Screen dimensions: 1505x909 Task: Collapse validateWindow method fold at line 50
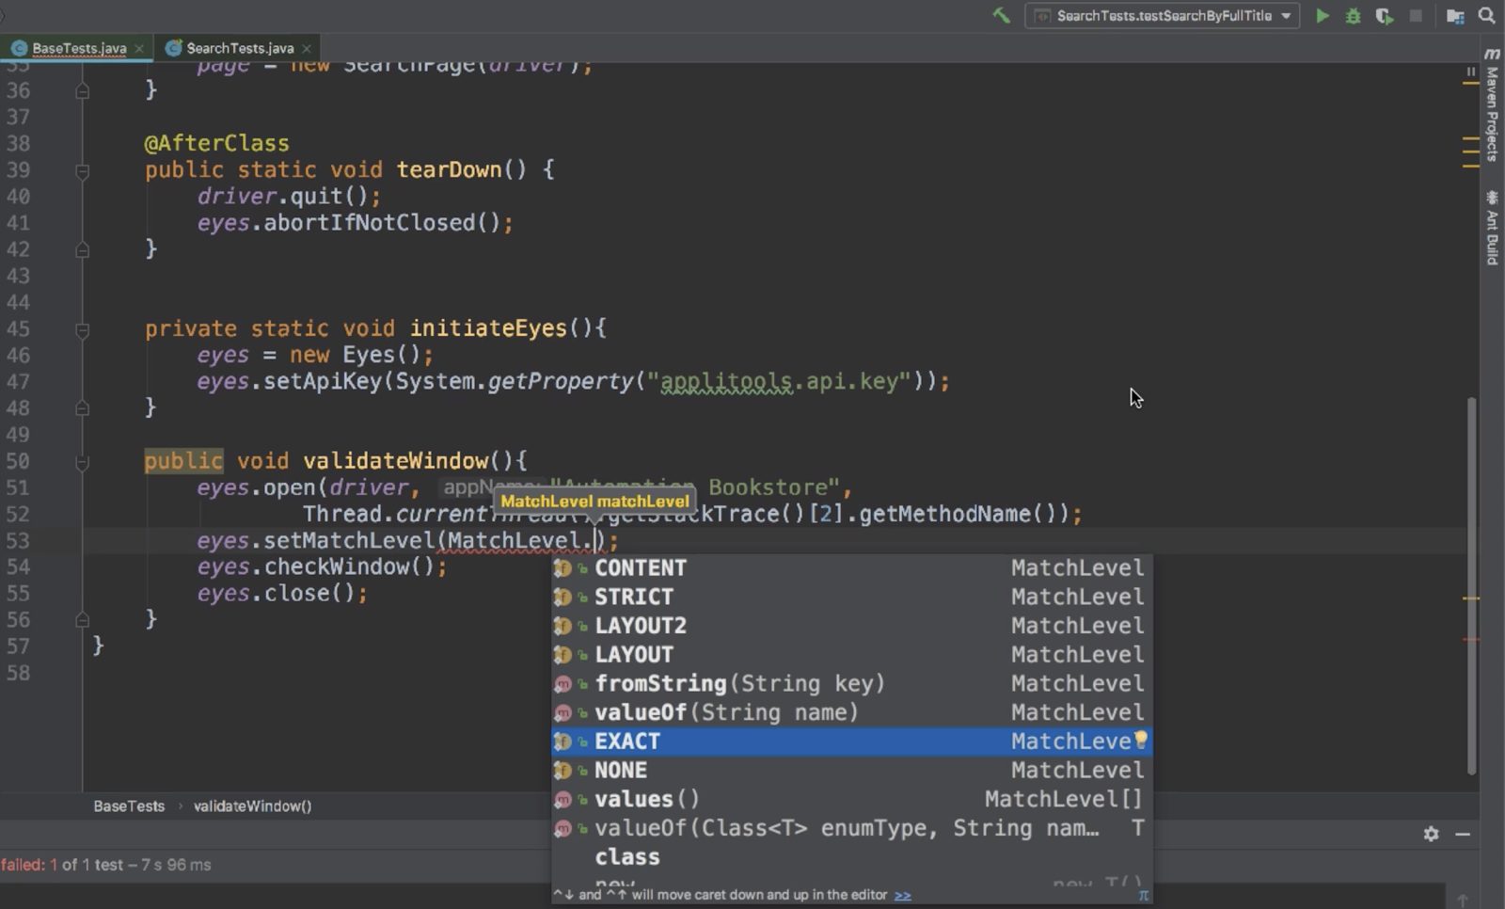click(x=82, y=462)
